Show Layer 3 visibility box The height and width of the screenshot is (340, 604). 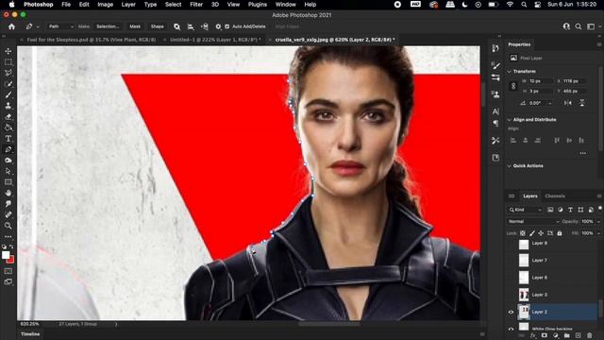511,295
